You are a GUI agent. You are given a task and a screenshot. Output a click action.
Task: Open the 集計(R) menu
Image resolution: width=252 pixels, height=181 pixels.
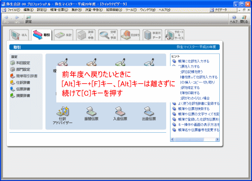pyautogui.click(x=76, y=10)
